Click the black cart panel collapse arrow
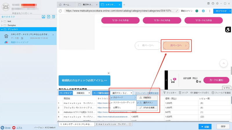This screenshot has width=232, height=130. point(166,80)
